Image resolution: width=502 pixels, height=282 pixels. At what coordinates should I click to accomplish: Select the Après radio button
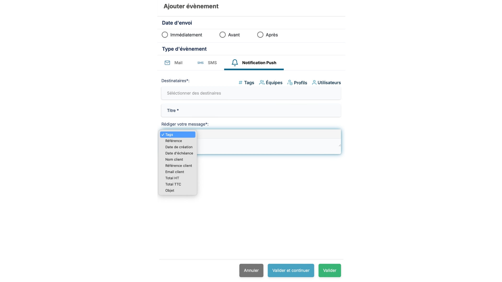260,35
